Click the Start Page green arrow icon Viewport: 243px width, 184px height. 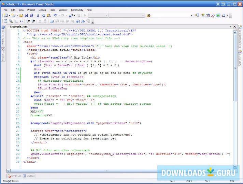[218, 15]
